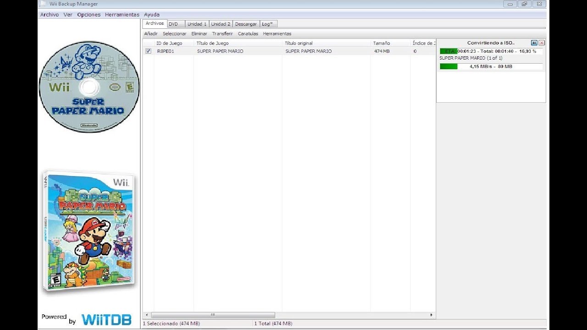Click the horizontal scrollbar thumb

click(x=213, y=315)
